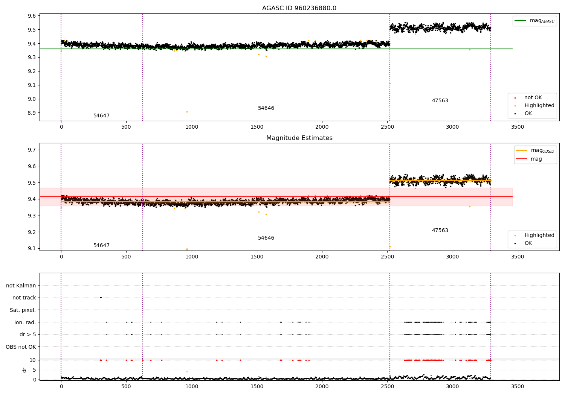Click the 9.0 tick on AGASC plot
565x395 pixels.
pyautogui.click(x=32, y=99)
